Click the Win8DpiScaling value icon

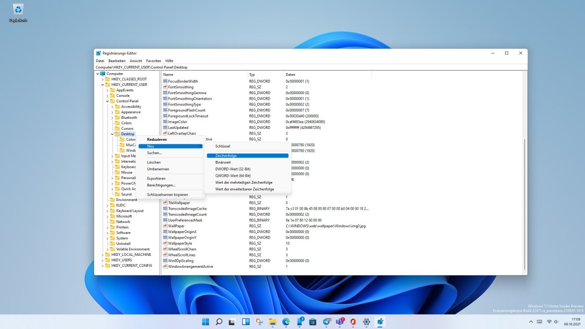tap(165, 260)
